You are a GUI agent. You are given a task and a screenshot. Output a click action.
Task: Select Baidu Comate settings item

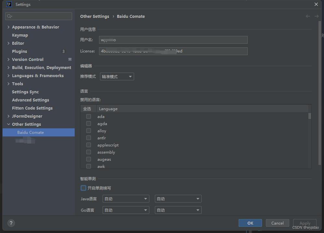point(38,132)
